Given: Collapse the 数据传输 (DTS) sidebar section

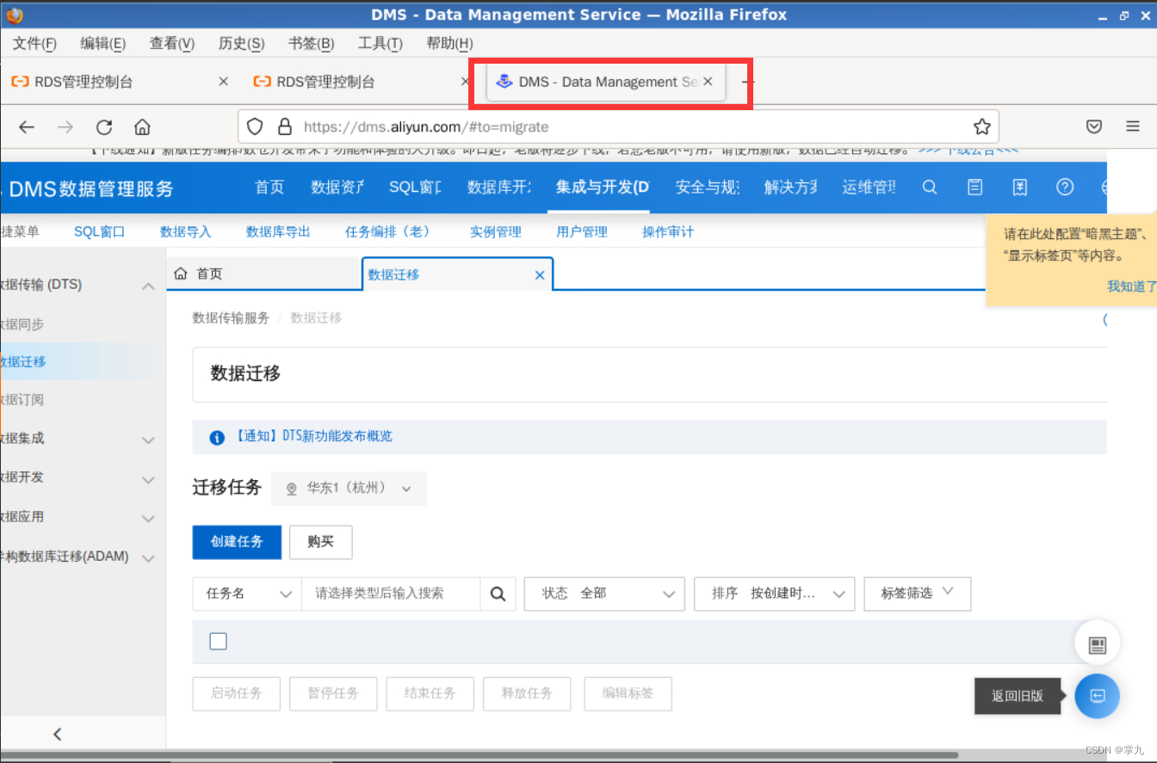Looking at the screenshot, I should point(148,286).
